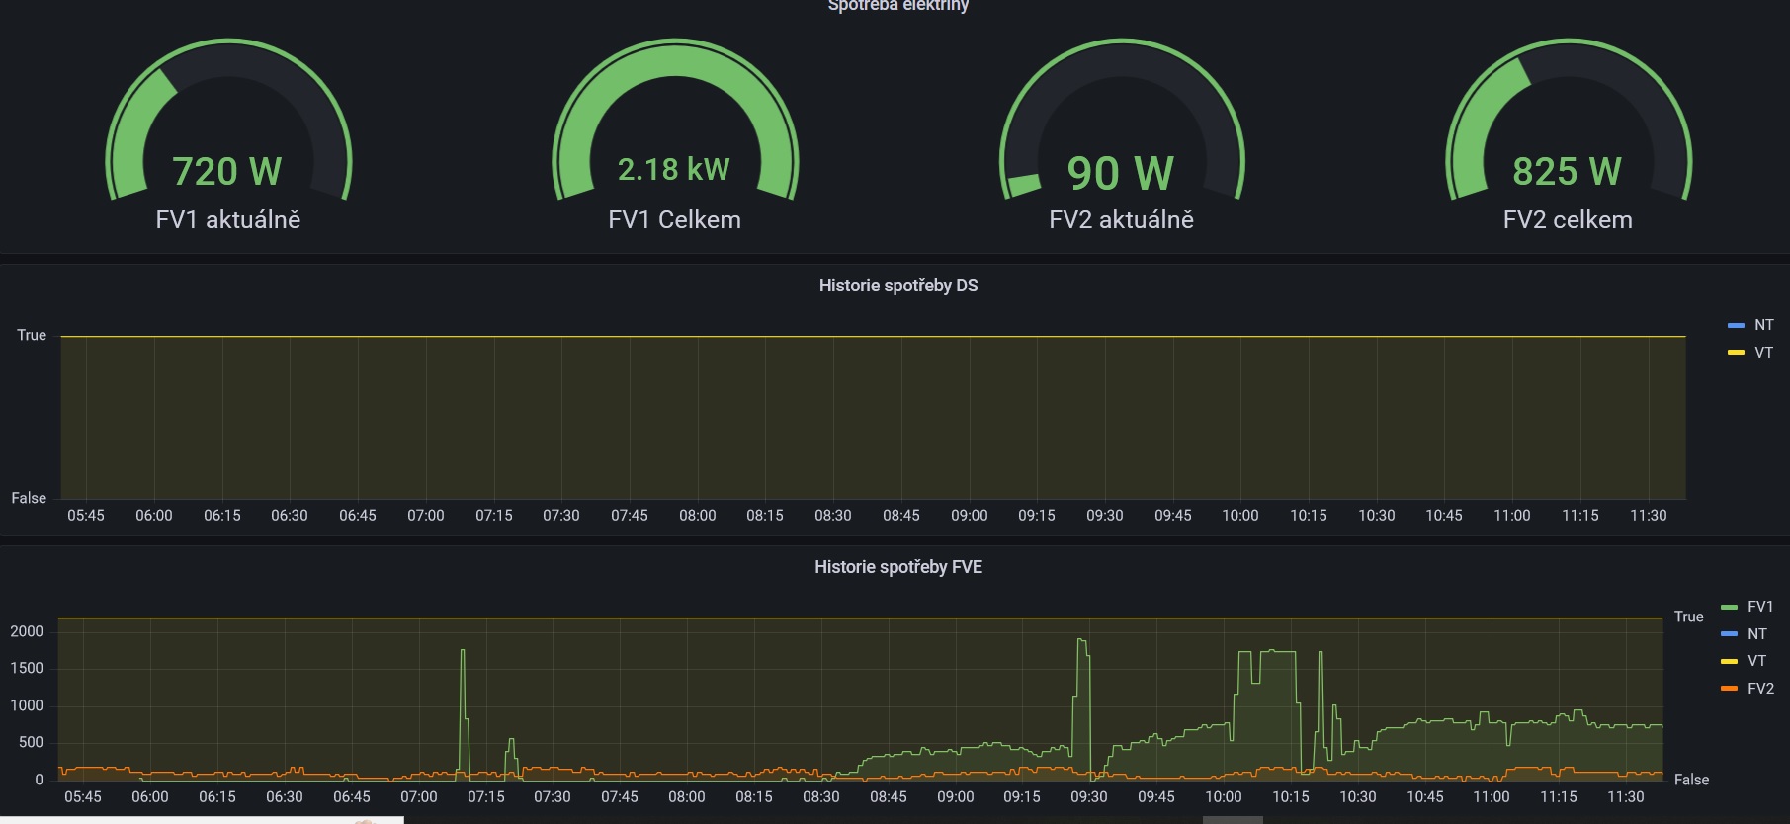Image resolution: width=1790 pixels, height=824 pixels.
Task: Click the green FV1 legend color swatch
Action: 1729,608
